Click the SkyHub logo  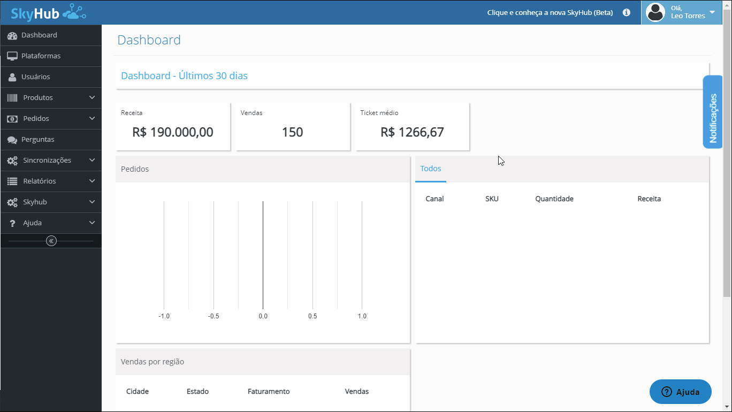pyautogui.click(x=48, y=12)
